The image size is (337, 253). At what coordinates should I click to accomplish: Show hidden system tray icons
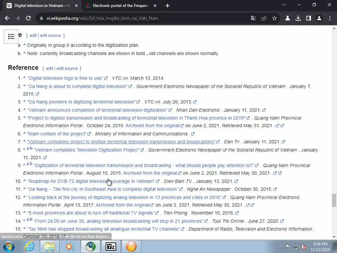point(280,247)
